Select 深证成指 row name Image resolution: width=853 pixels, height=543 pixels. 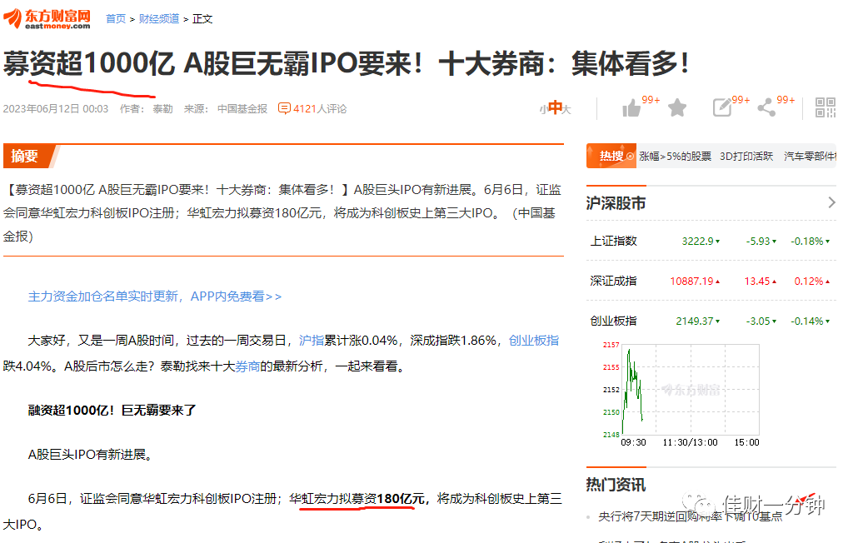pos(614,281)
